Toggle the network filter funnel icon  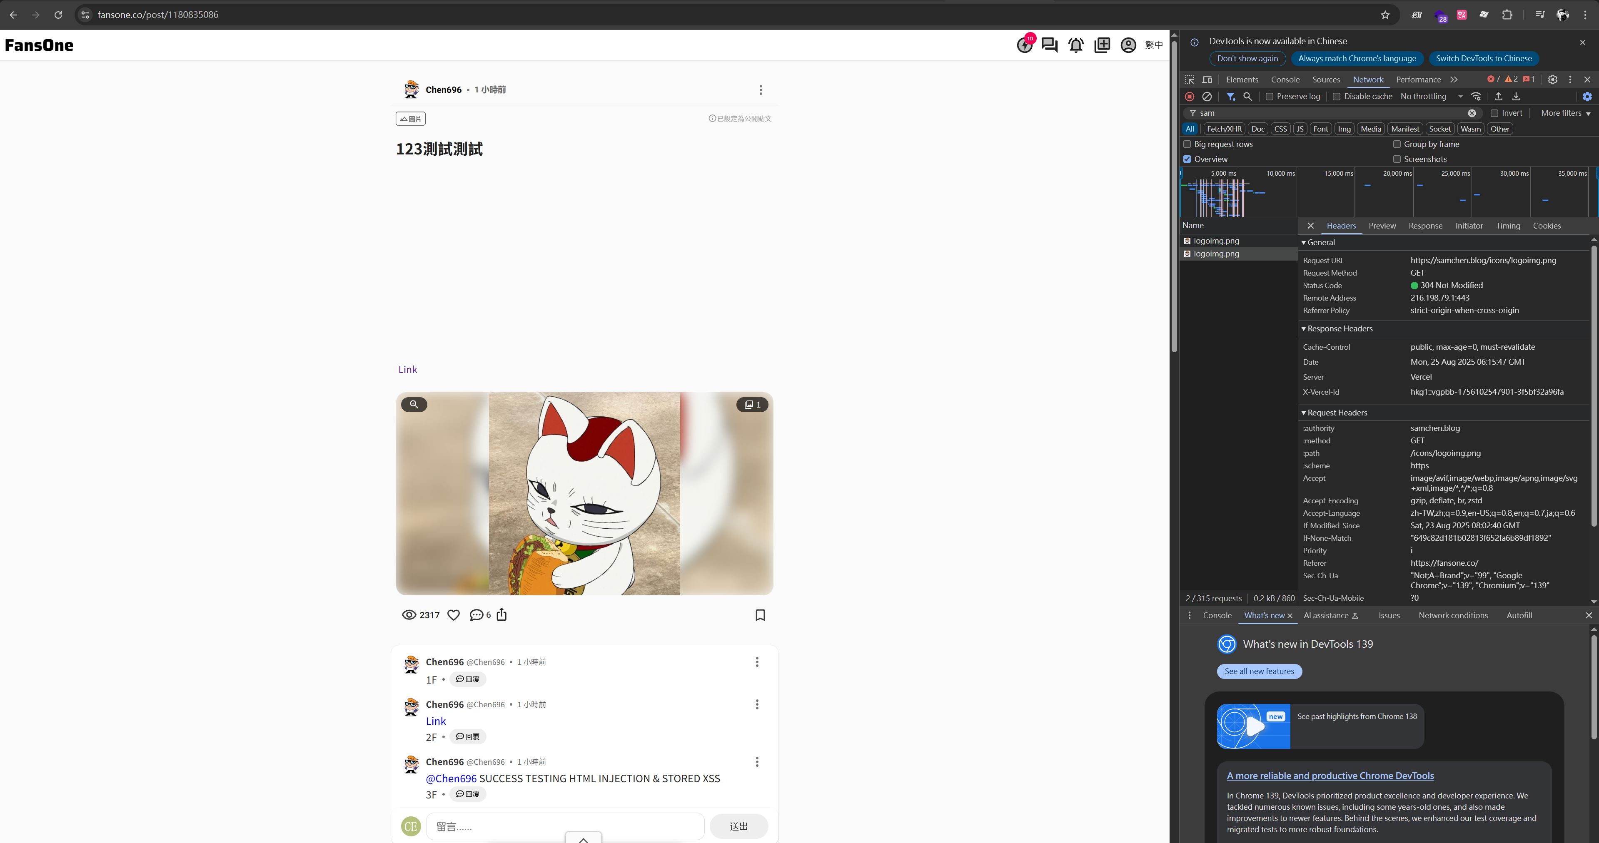(x=1230, y=96)
